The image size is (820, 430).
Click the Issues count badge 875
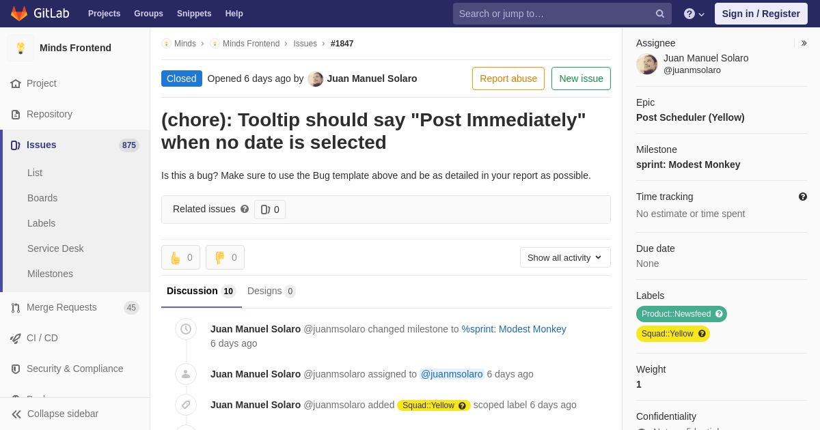point(129,145)
